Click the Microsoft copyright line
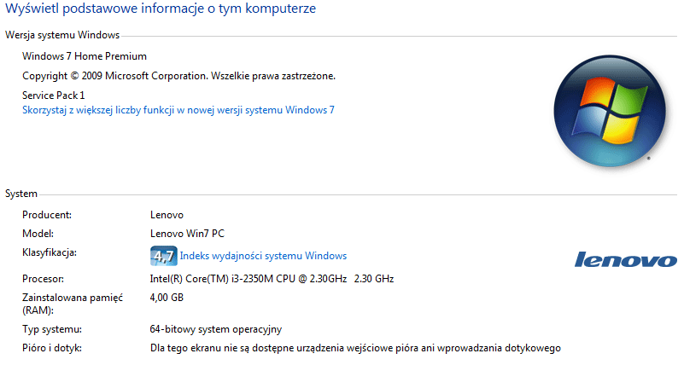Viewport: 684px width, 365px height. tap(178, 76)
